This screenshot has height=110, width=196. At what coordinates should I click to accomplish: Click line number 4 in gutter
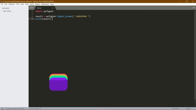pos(32,19)
